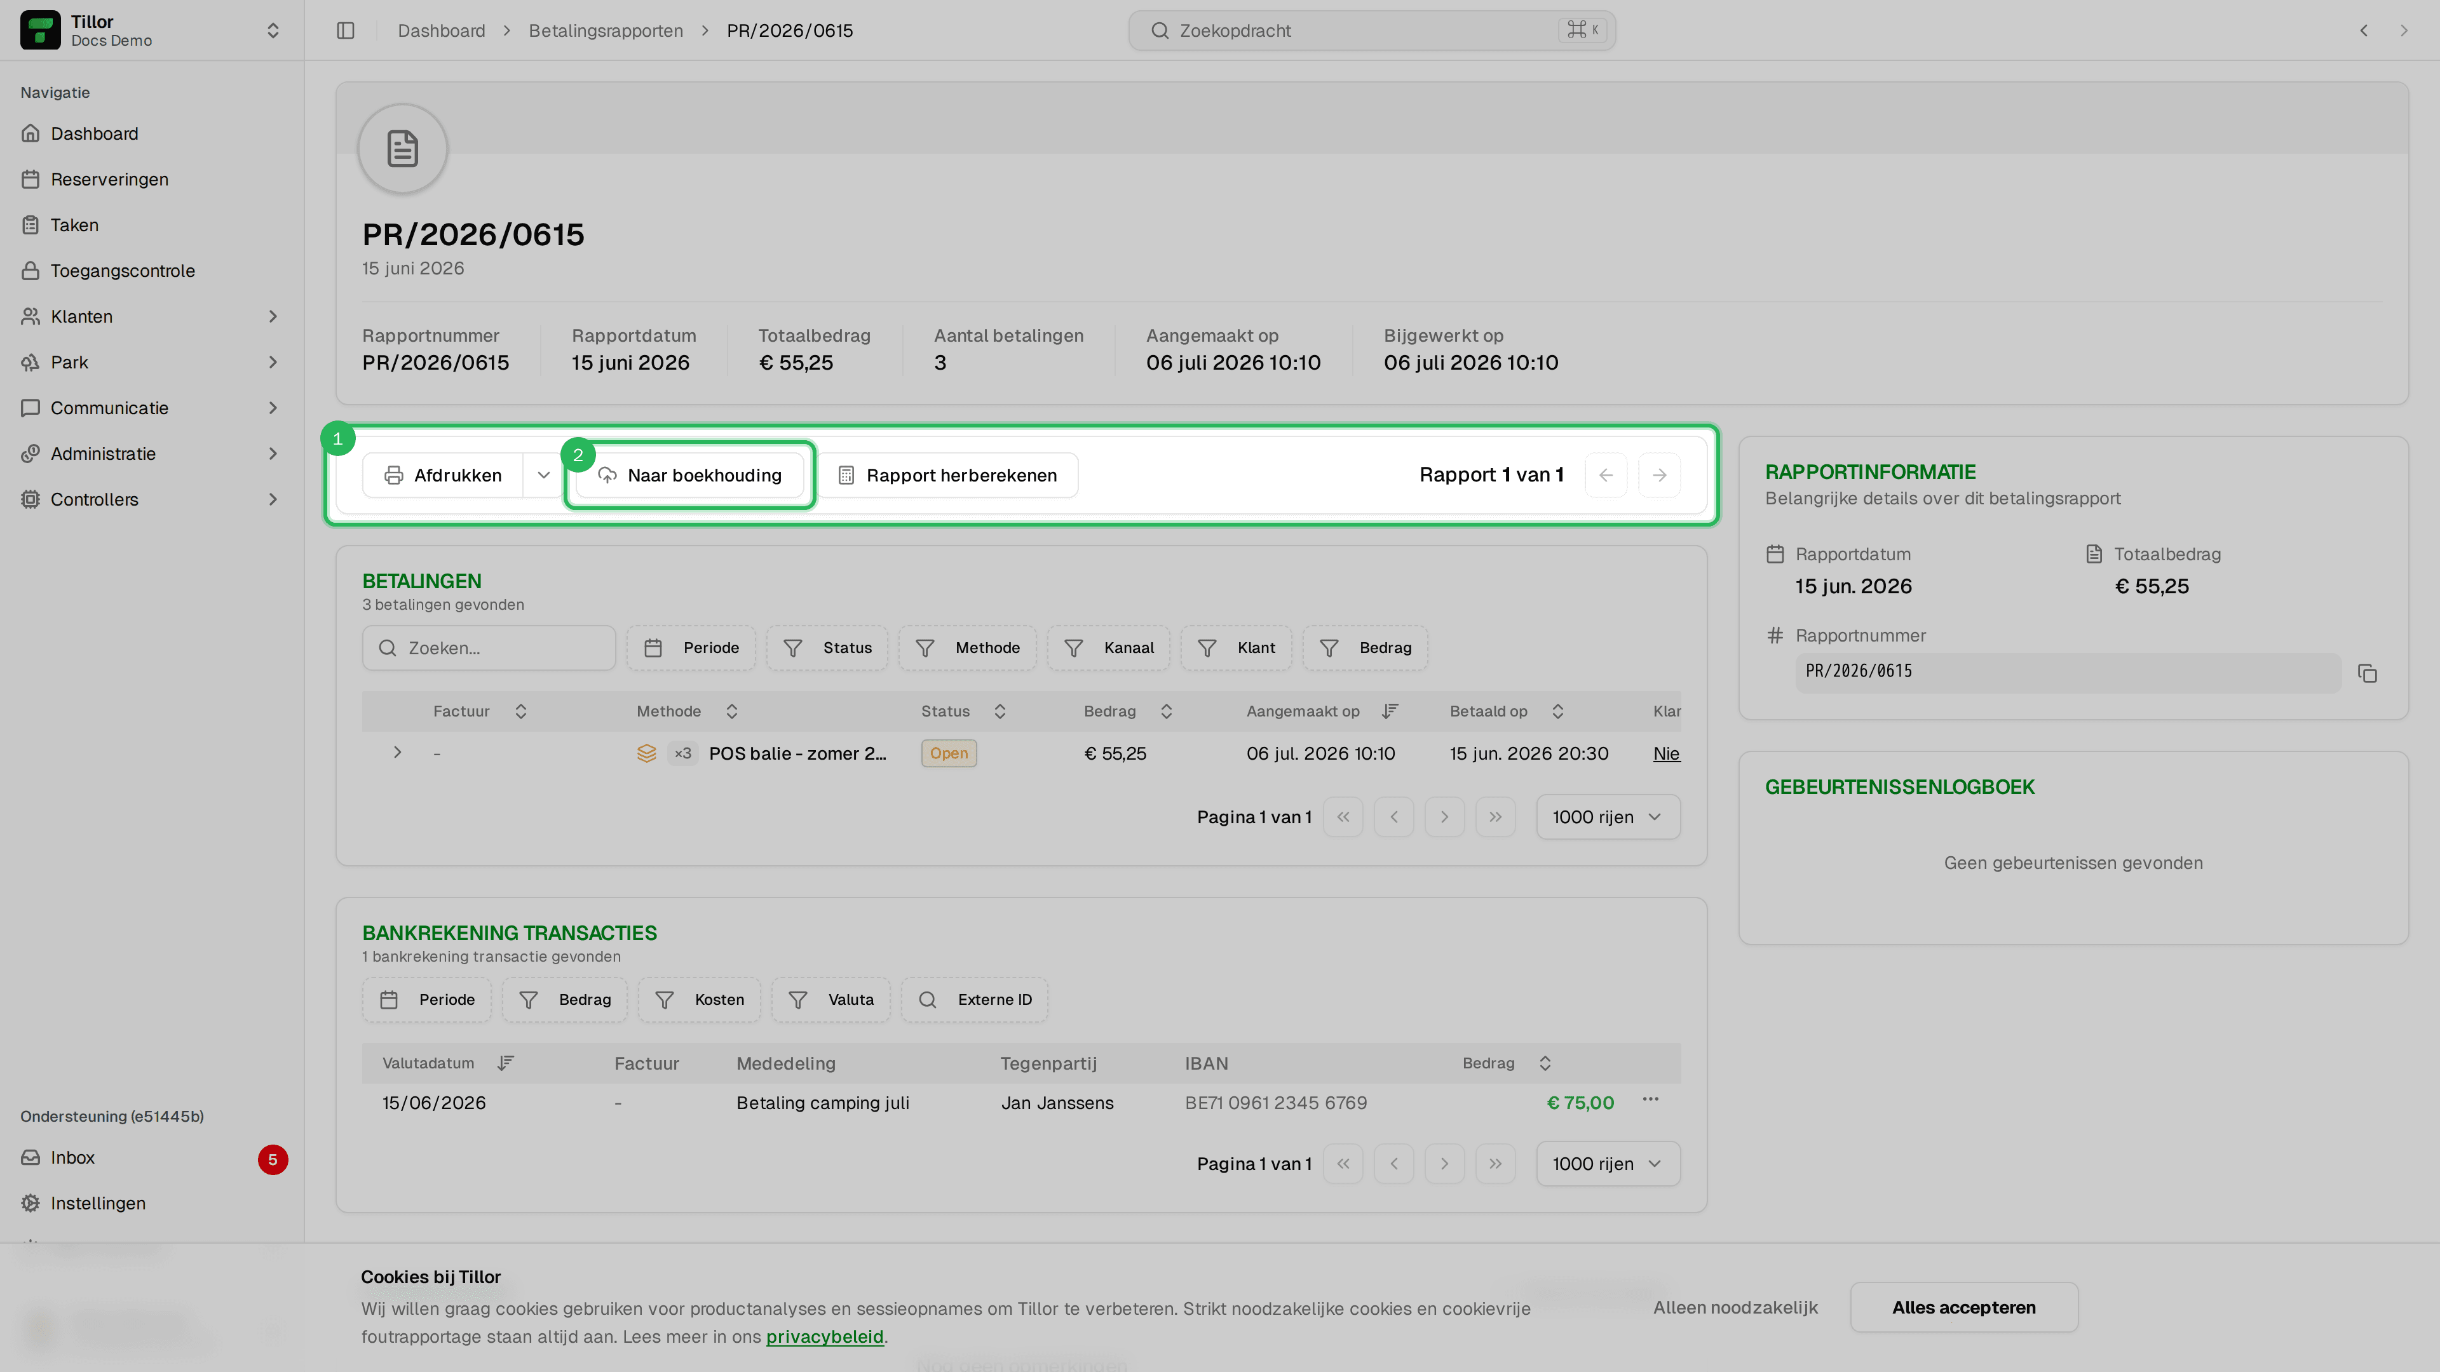The height and width of the screenshot is (1372, 2440).
Task: Copy the Rapportnummer PR/2026/0615
Action: coord(2368,673)
